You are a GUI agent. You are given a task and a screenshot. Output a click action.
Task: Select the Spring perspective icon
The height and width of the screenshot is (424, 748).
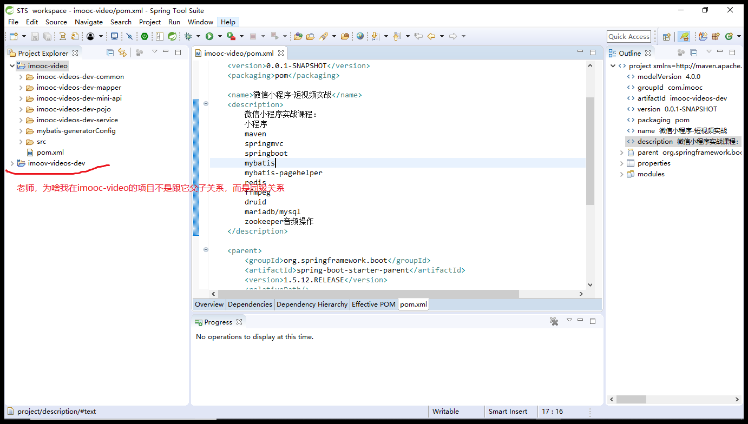tap(684, 36)
